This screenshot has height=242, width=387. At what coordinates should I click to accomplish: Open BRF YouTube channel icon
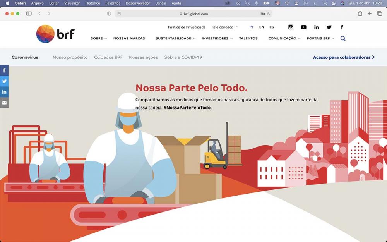click(303, 27)
